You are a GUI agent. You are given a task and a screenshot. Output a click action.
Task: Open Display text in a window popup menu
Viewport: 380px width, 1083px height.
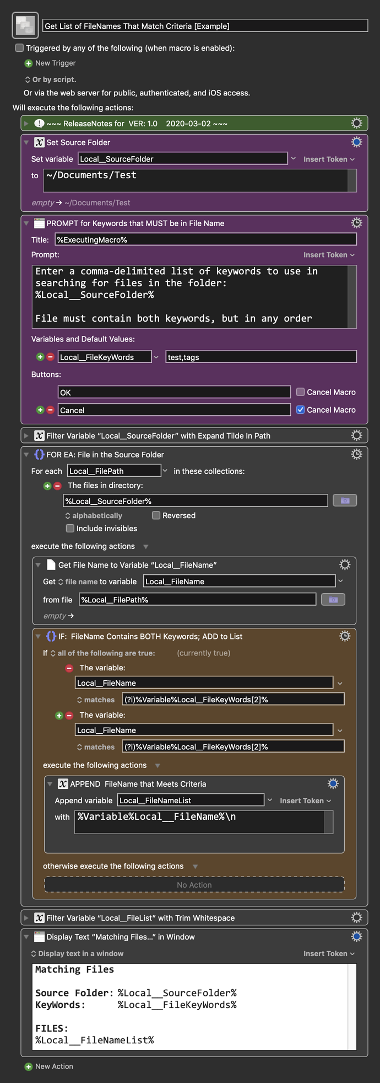click(x=77, y=953)
